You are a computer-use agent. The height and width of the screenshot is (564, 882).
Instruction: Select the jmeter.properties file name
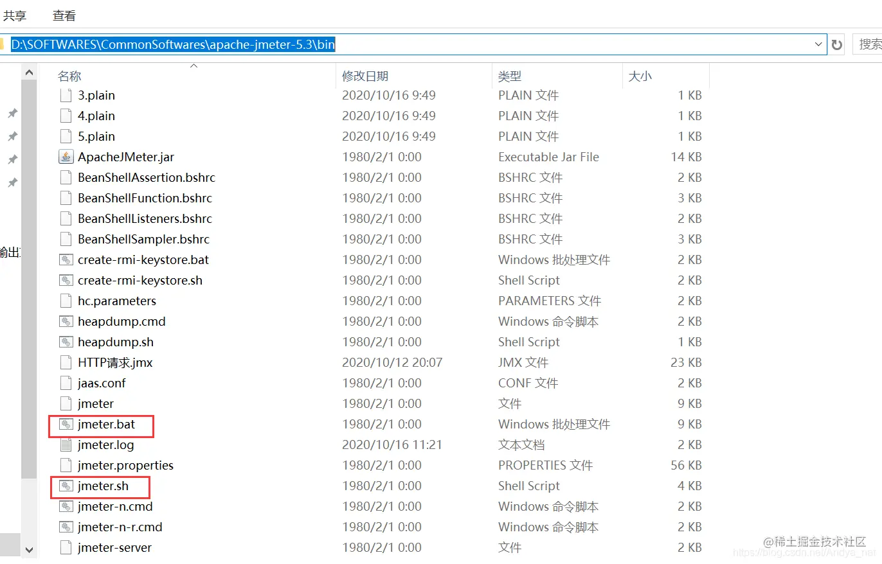126,465
